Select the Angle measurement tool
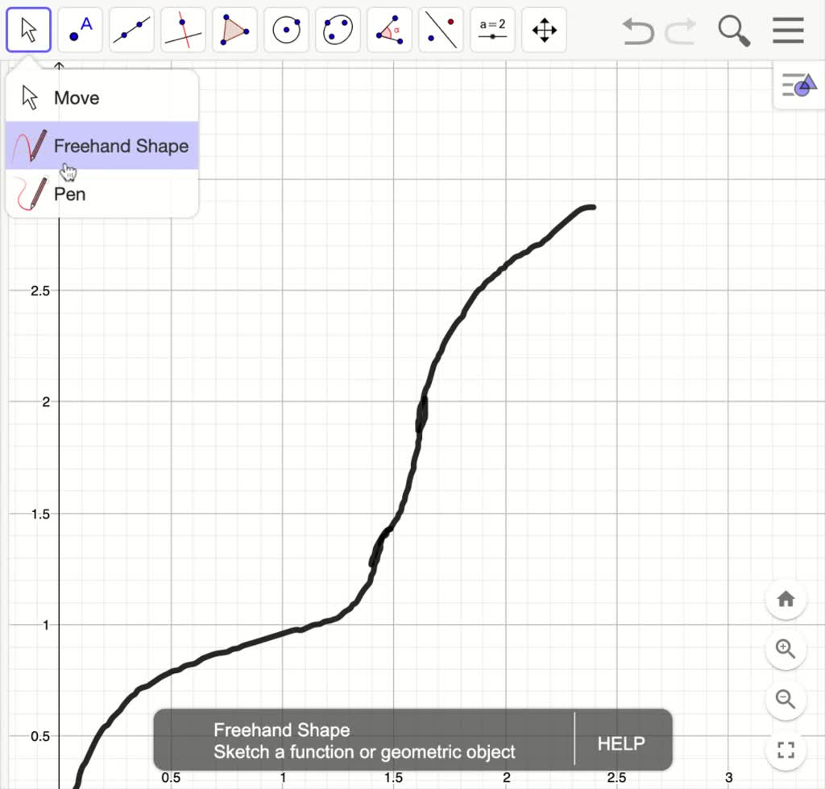 click(389, 29)
